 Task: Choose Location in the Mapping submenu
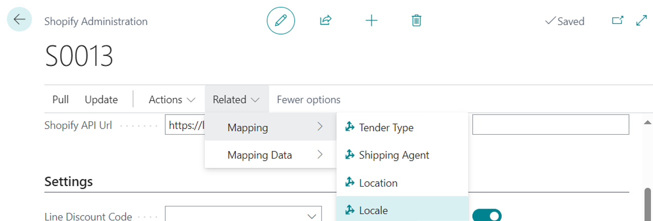(x=378, y=183)
